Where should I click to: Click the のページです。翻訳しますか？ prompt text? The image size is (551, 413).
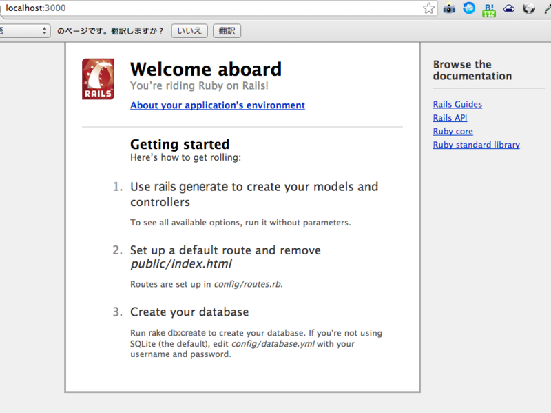coord(110,31)
